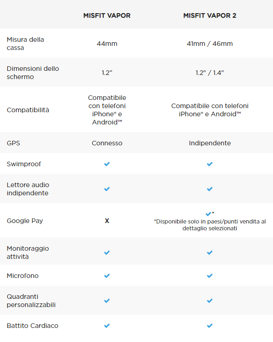Click the GPS row label

pyautogui.click(x=14, y=143)
